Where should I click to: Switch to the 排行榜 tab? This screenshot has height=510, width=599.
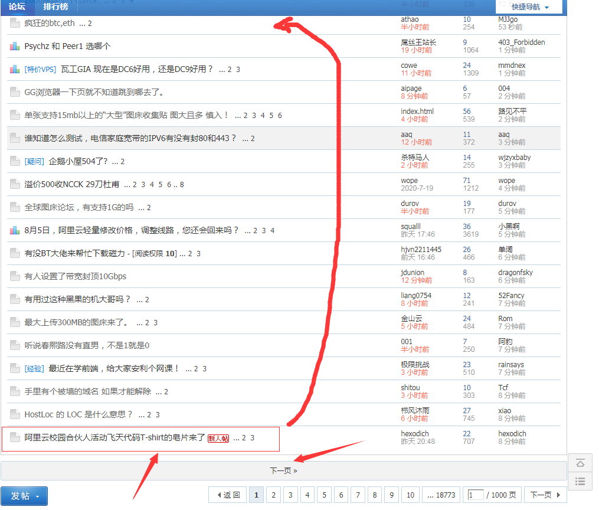(x=56, y=6)
